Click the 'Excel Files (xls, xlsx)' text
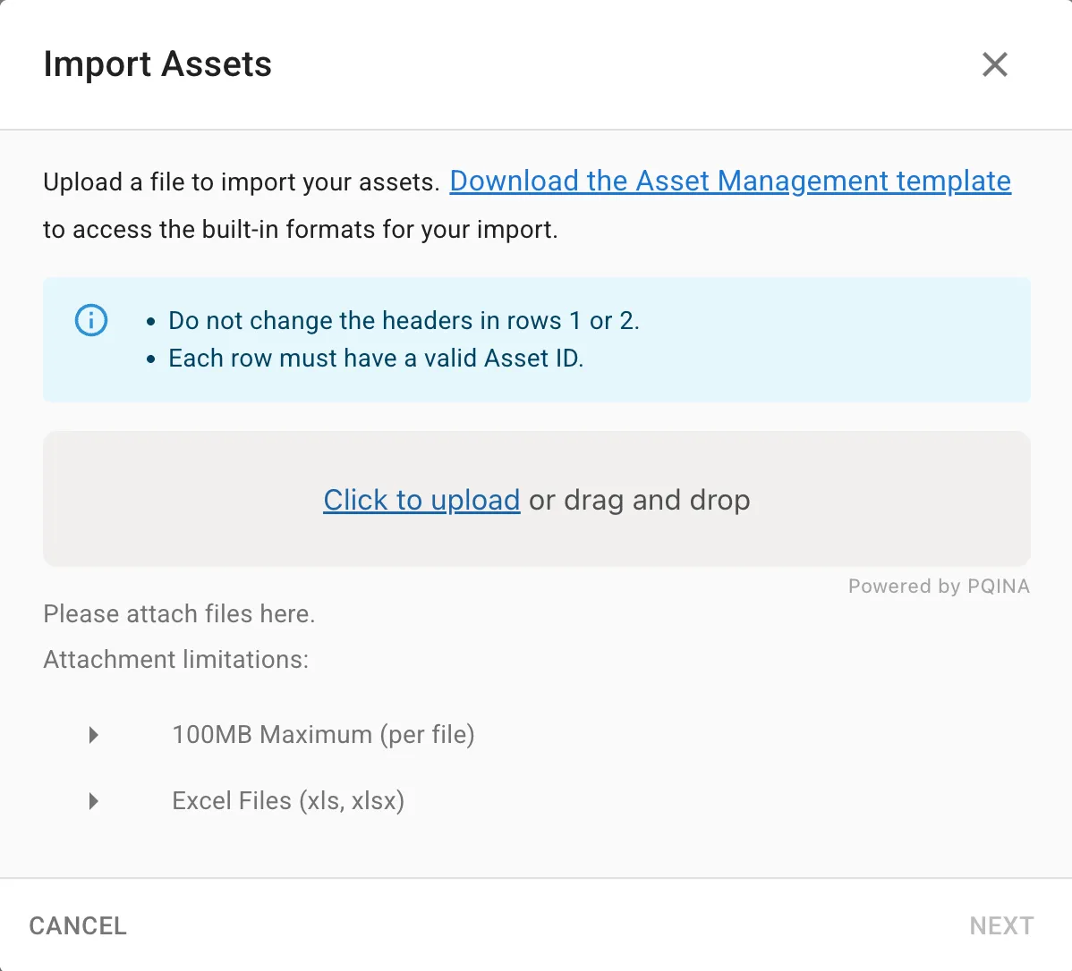This screenshot has width=1072, height=971. pyautogui.click(x=288, y=801)
